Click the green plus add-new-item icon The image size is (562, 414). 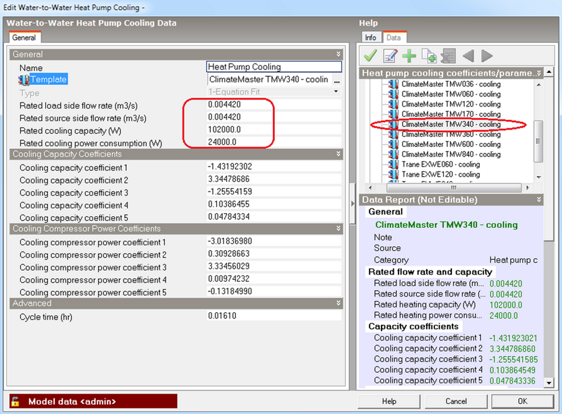click(x=409, y=56)
